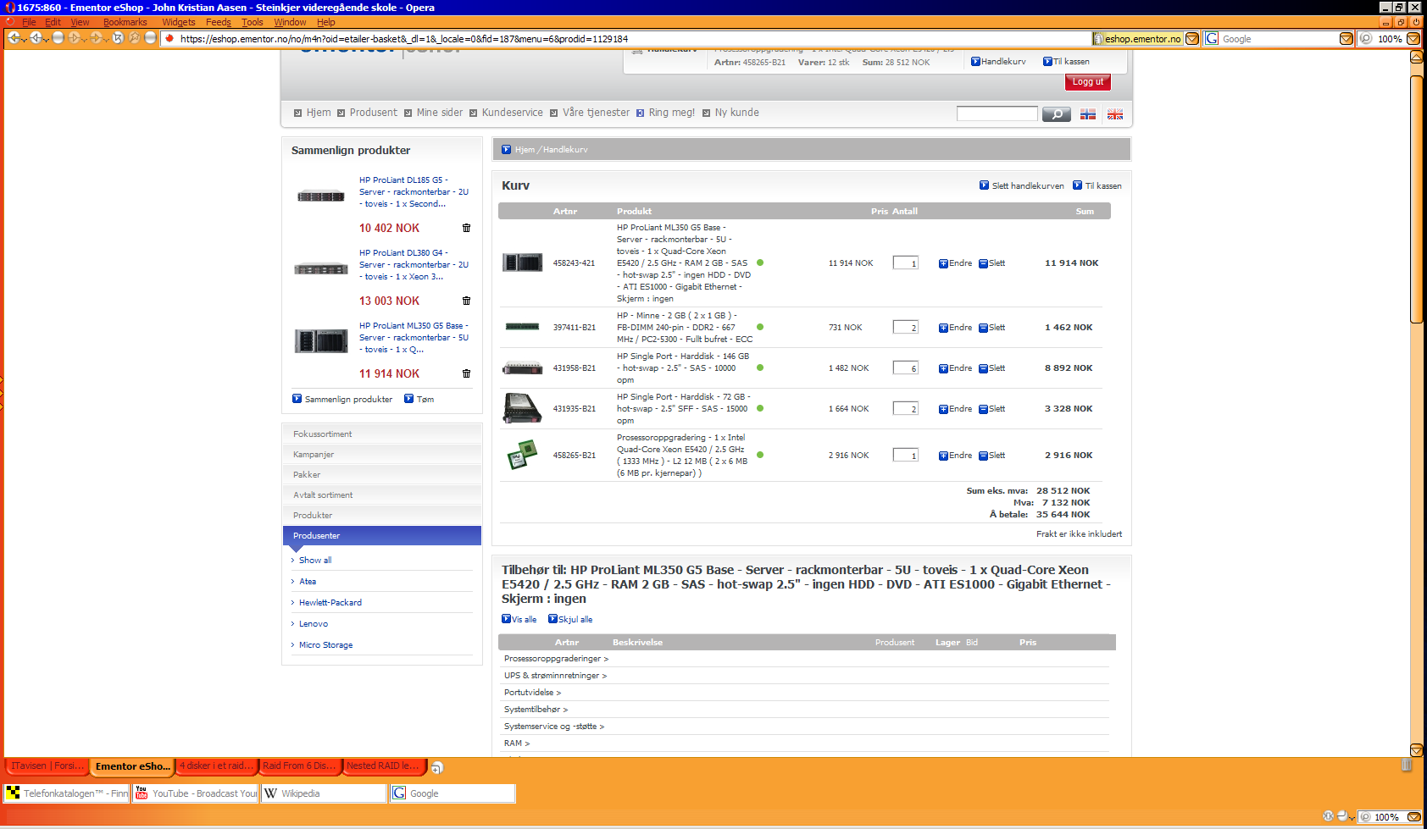This screenshot has width=1427, height=829.
Task: Switch to the ITavisen tab
Action: coord(47,765)
